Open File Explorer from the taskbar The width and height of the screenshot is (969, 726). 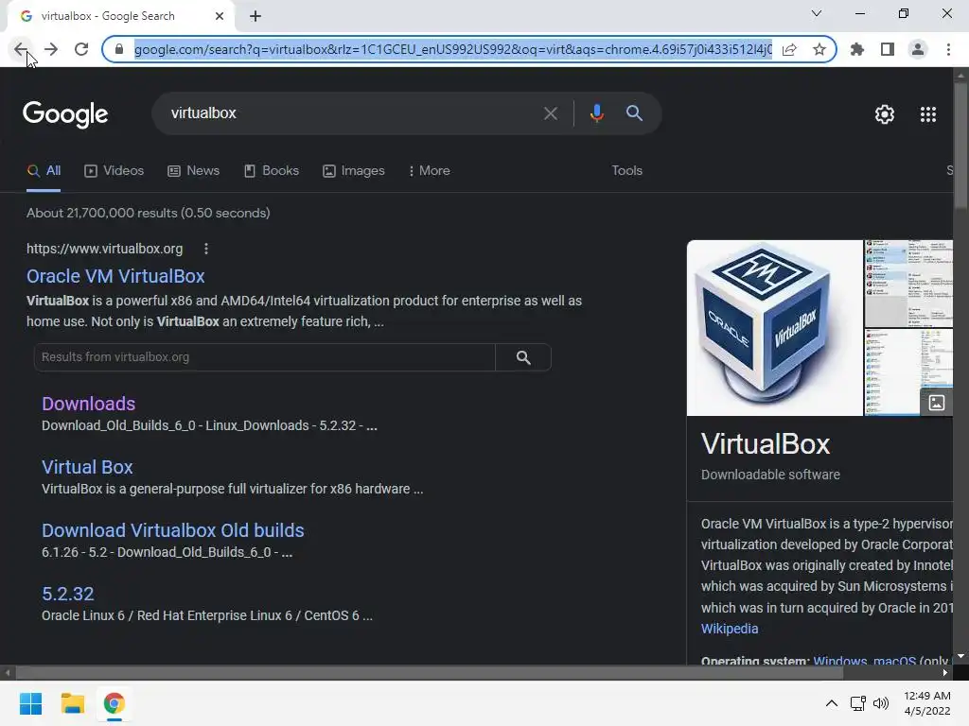[x=72, y=703]
